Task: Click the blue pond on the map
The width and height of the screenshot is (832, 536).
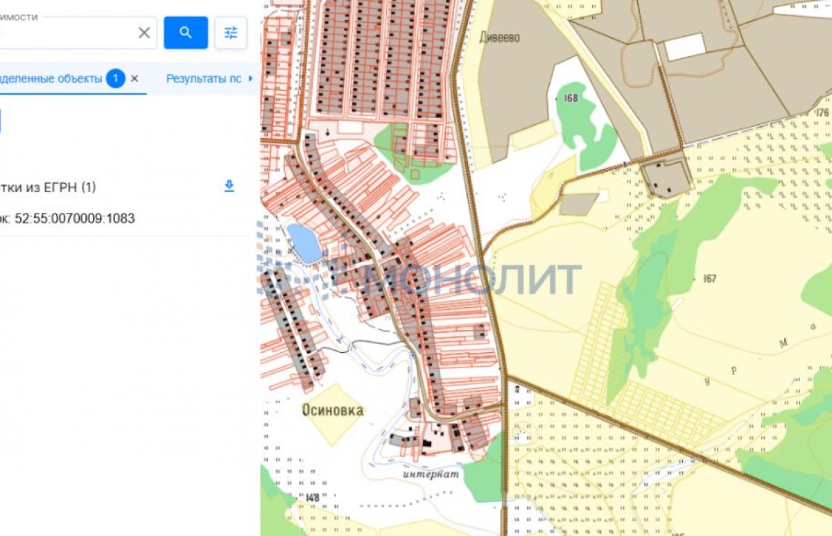Action: (304, 243)
